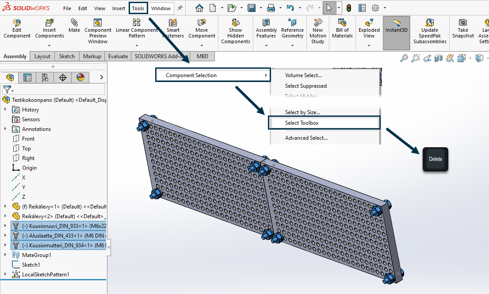Undo the last action
This screenshot has width=489, height=294.
(290, 8)
